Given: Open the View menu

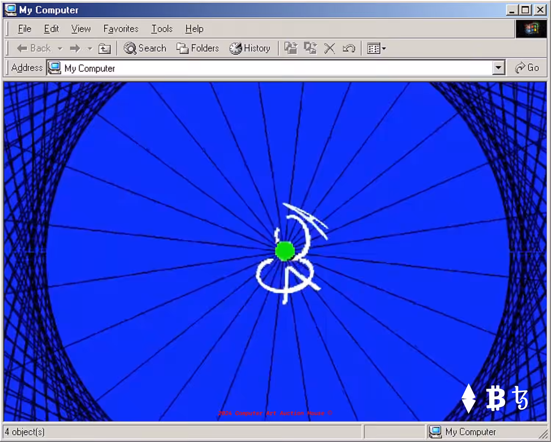Looking at the screenshot, I should (x=81, y=29).
